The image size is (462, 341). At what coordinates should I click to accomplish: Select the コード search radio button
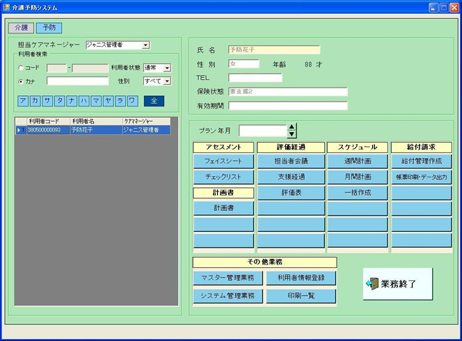pos(21,68)
